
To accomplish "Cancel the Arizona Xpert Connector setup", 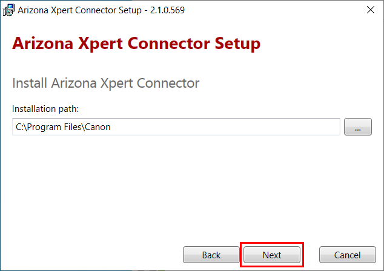I will click(348, 255).
